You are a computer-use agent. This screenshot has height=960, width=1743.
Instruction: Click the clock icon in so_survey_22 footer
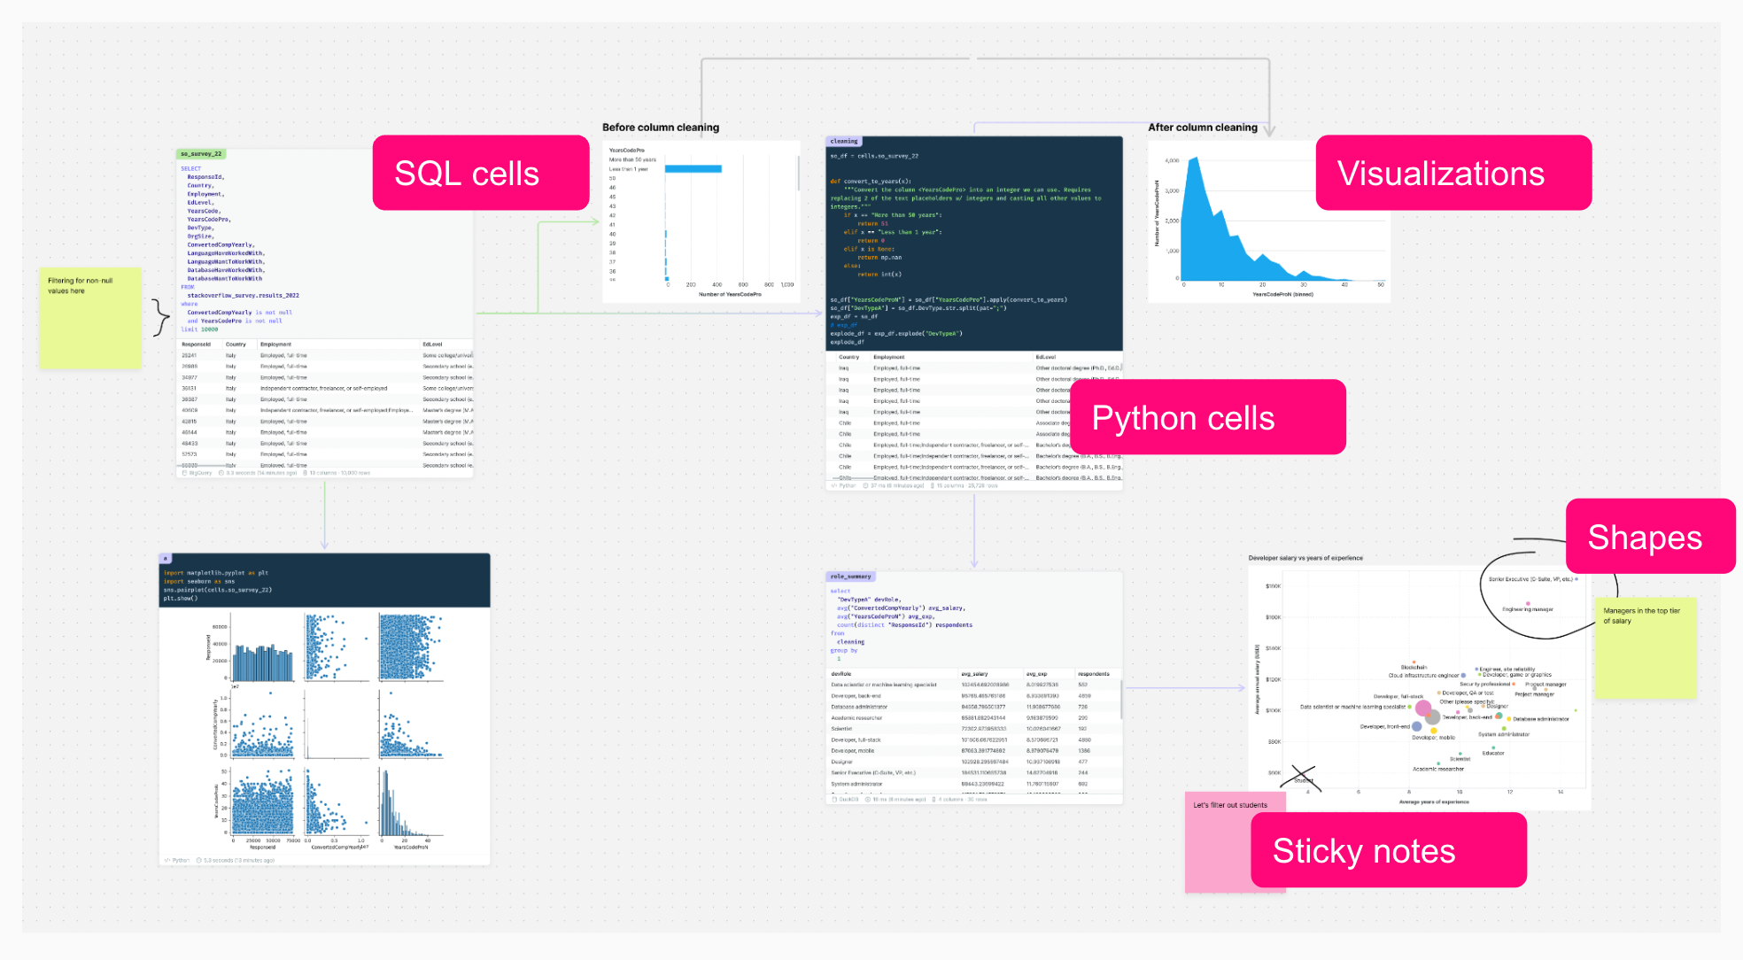pyautogui.click(x=221, y=473)
